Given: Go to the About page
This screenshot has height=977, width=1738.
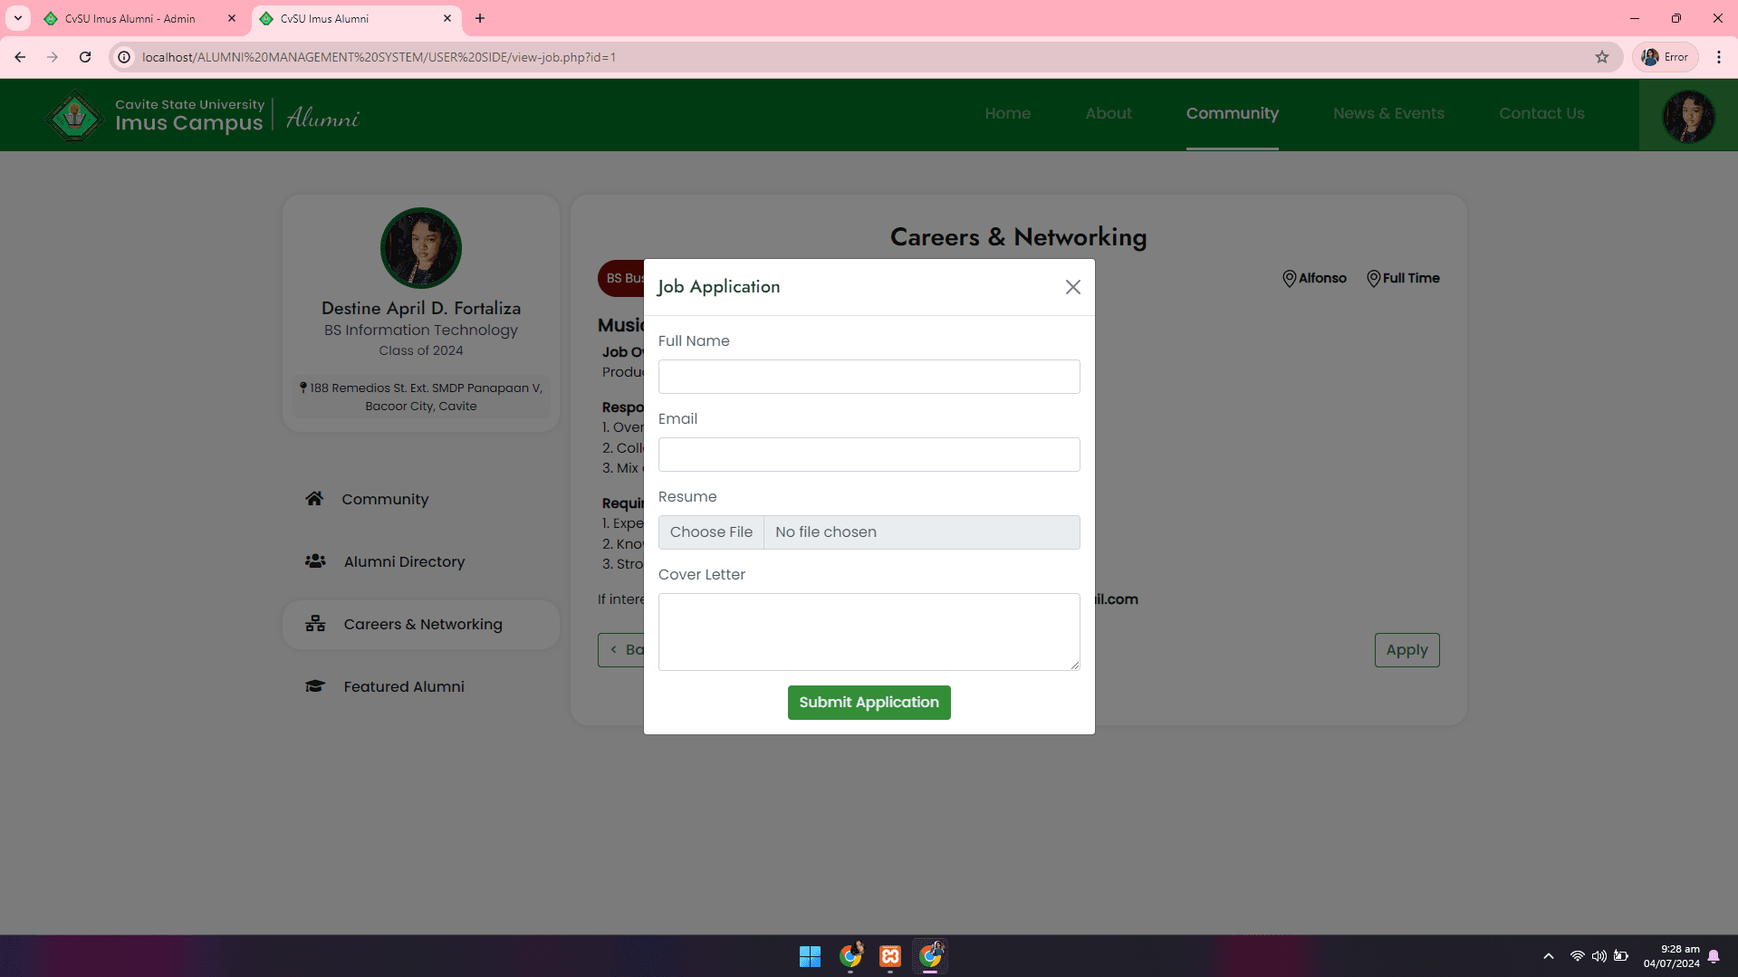Looking at the screenshot, I should coord(1108,113).
